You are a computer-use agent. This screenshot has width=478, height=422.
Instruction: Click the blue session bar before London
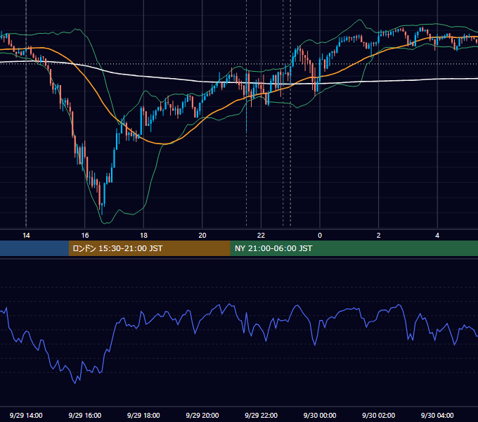pyautogui.click(x=34, y=248)
